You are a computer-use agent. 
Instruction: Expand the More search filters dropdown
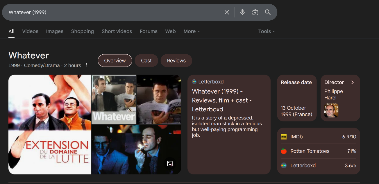[192, 31]
